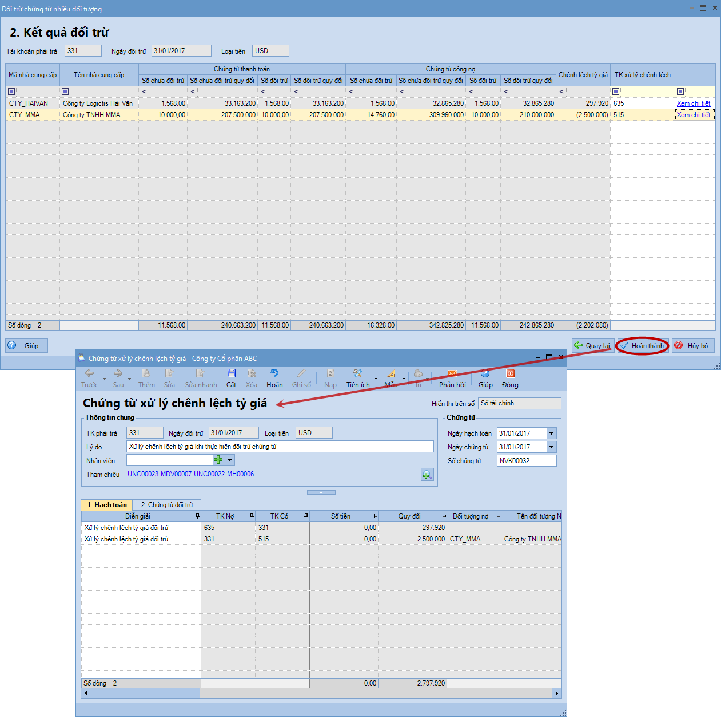Expand the Nhân viên dropdown arrow

[x=230, y=460]
